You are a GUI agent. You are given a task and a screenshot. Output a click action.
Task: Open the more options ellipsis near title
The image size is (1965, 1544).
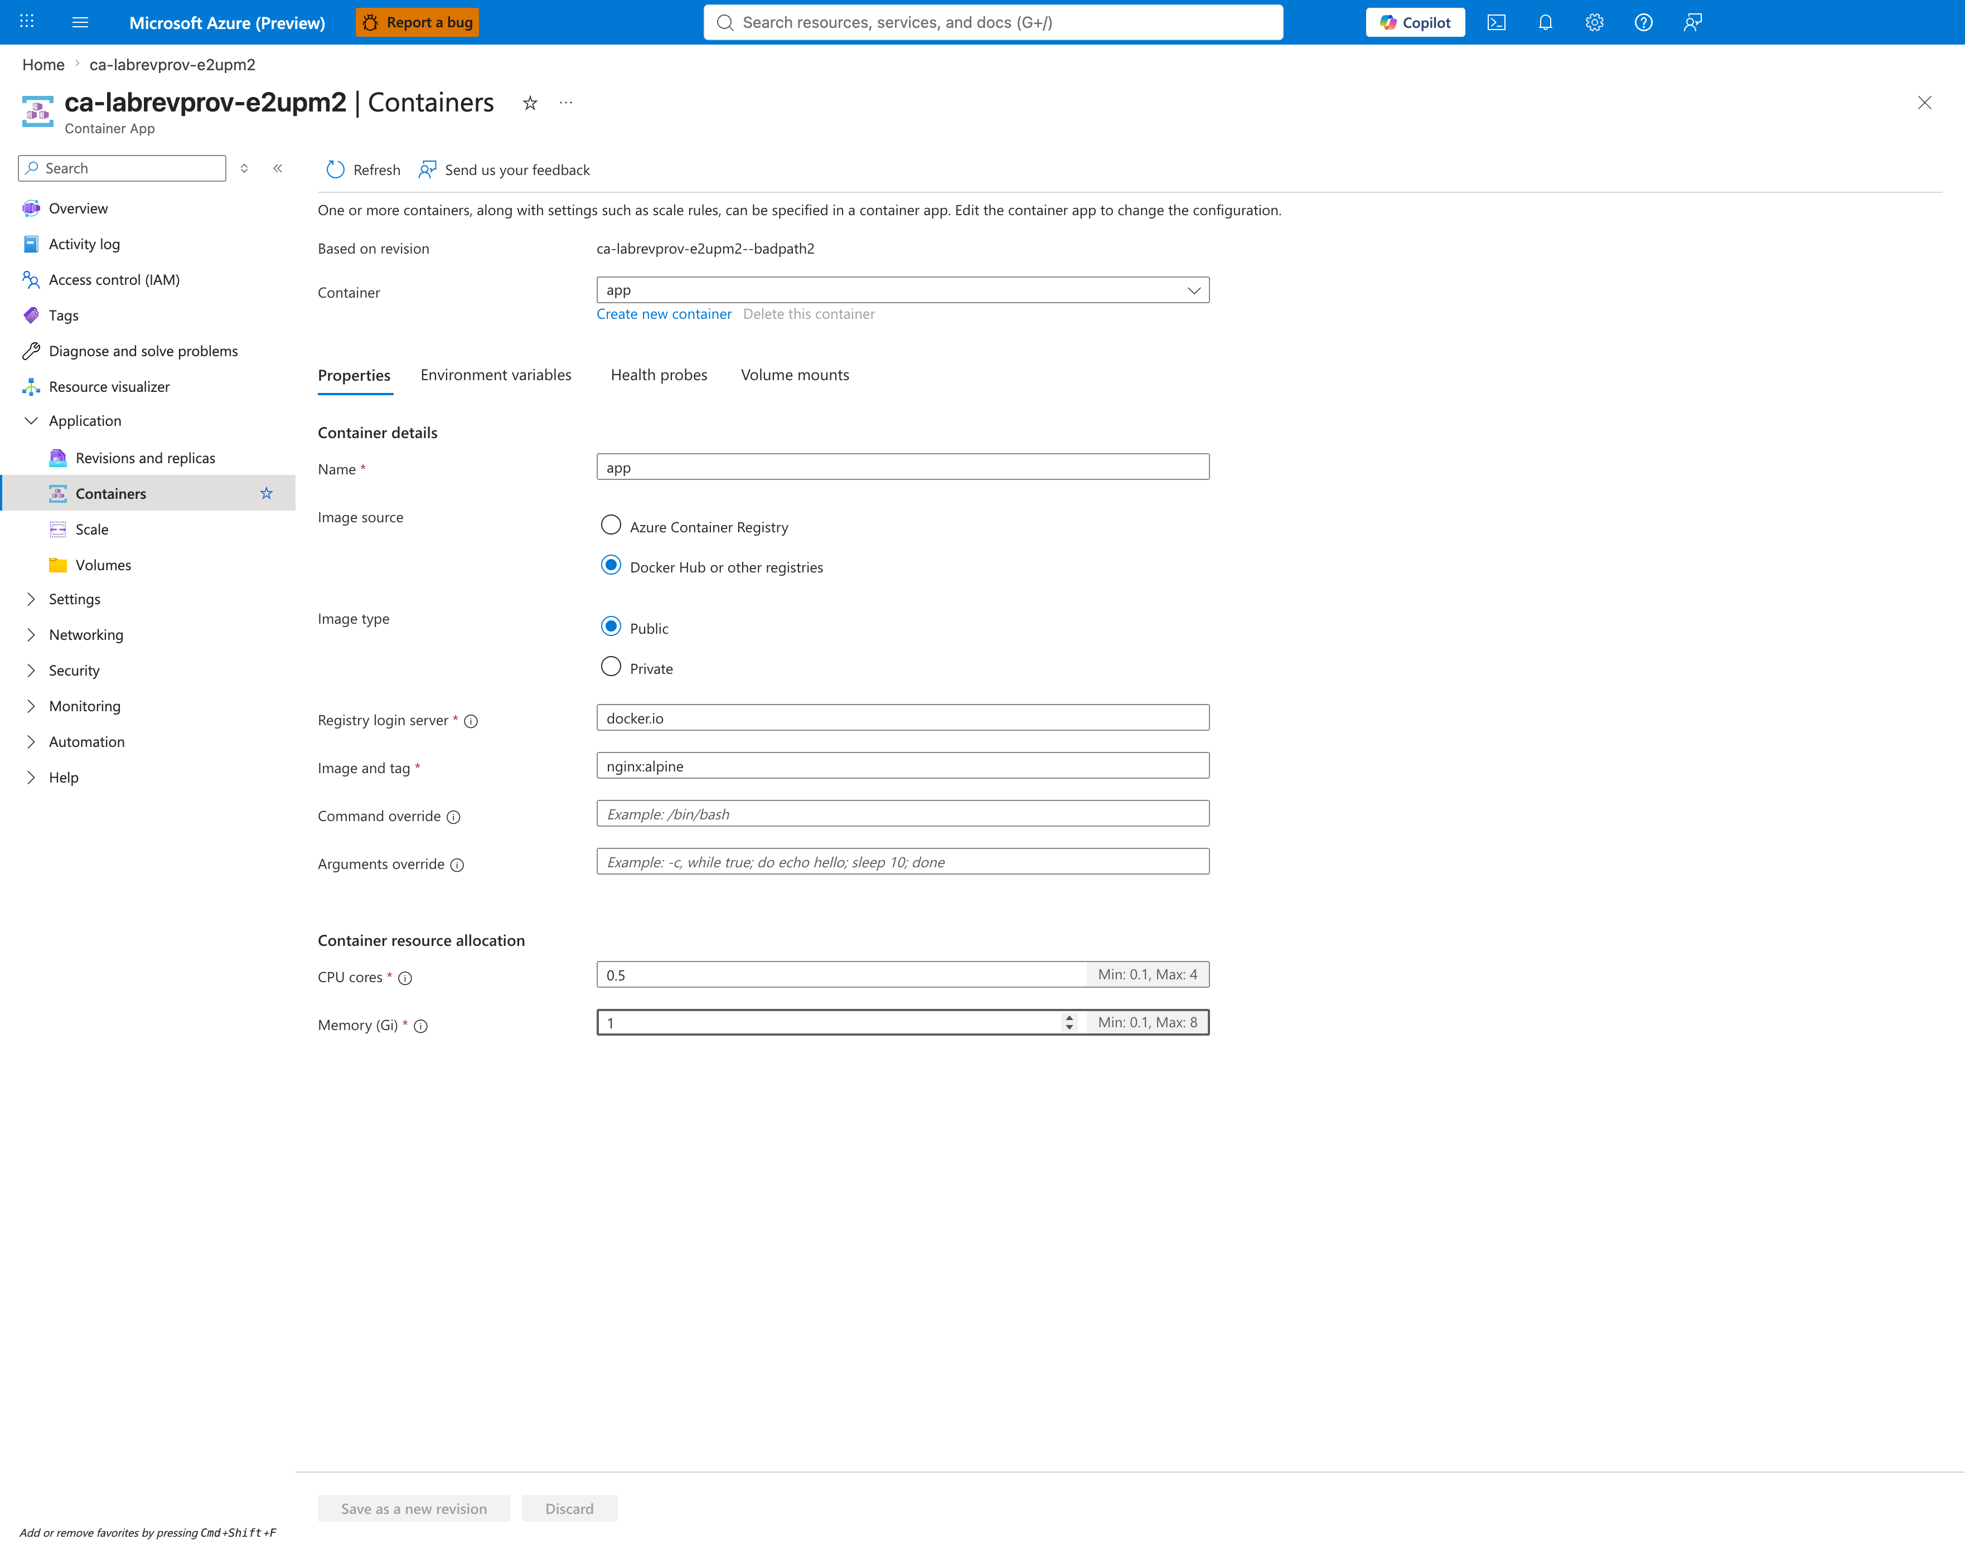pos(566,103)
